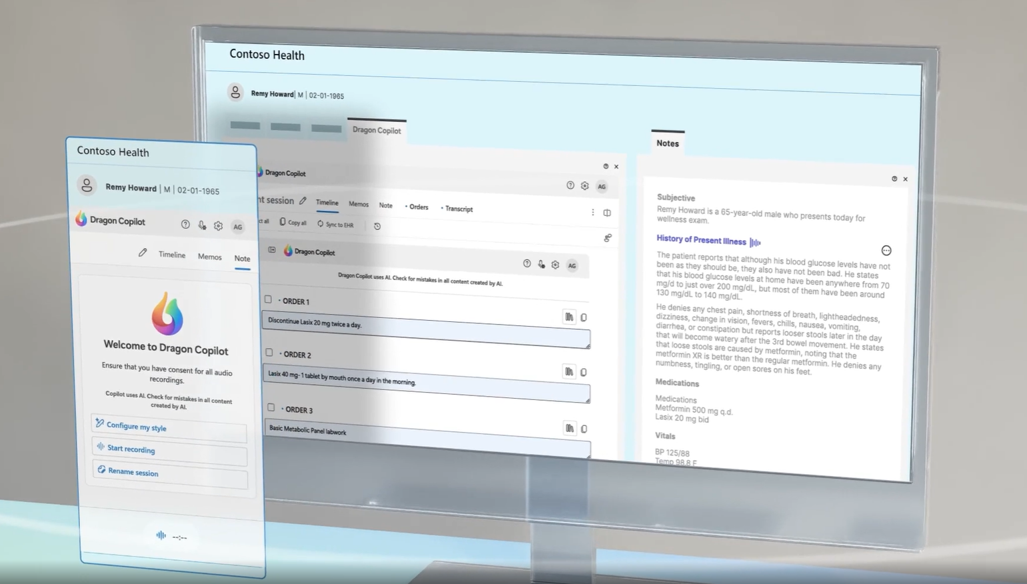Switch to Timeline tab in the small card
The image size is (1027, 584).
pos(172,255)
